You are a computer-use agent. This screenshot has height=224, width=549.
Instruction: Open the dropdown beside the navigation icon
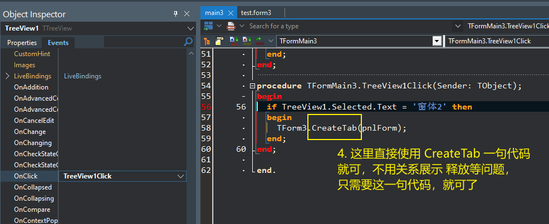(219, 26)
